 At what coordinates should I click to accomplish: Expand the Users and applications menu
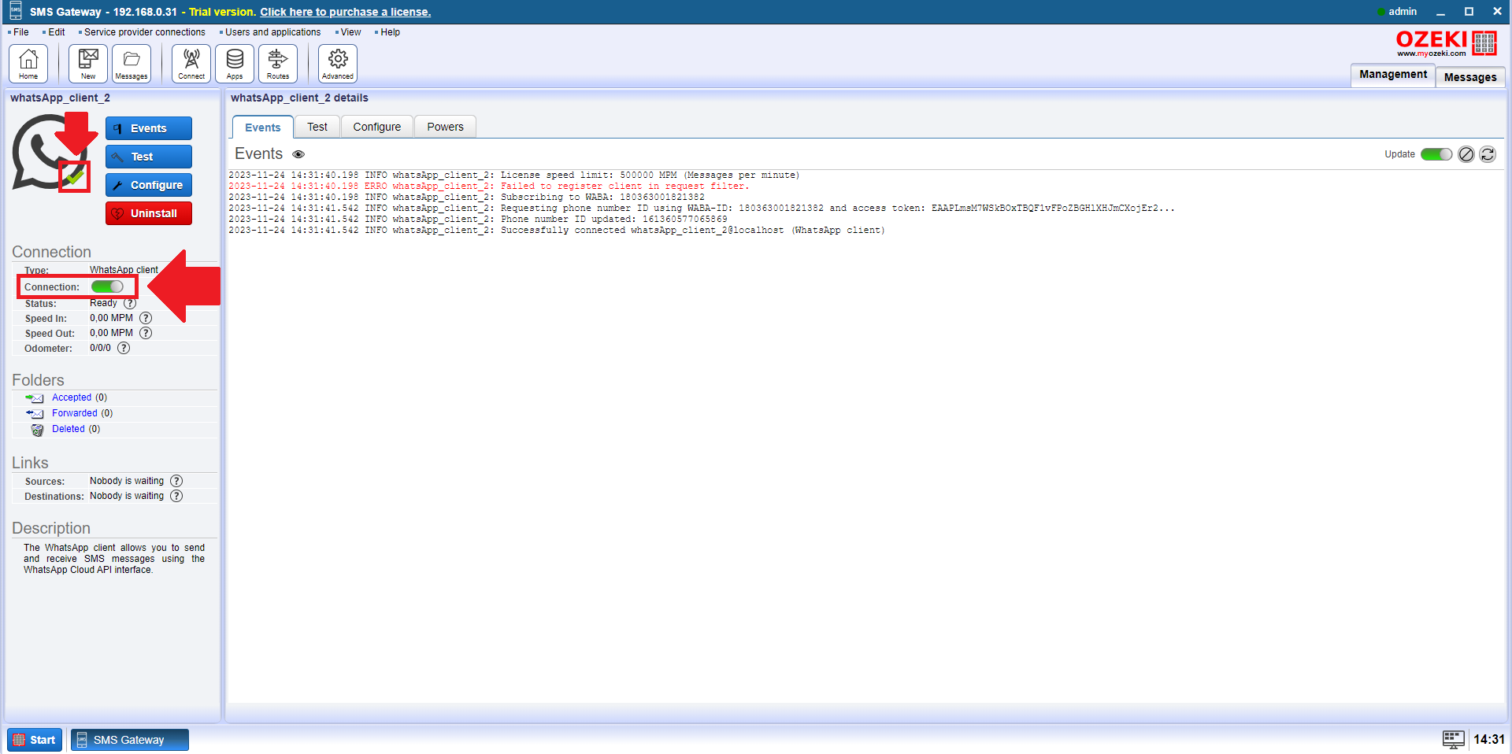coord(272,32)
